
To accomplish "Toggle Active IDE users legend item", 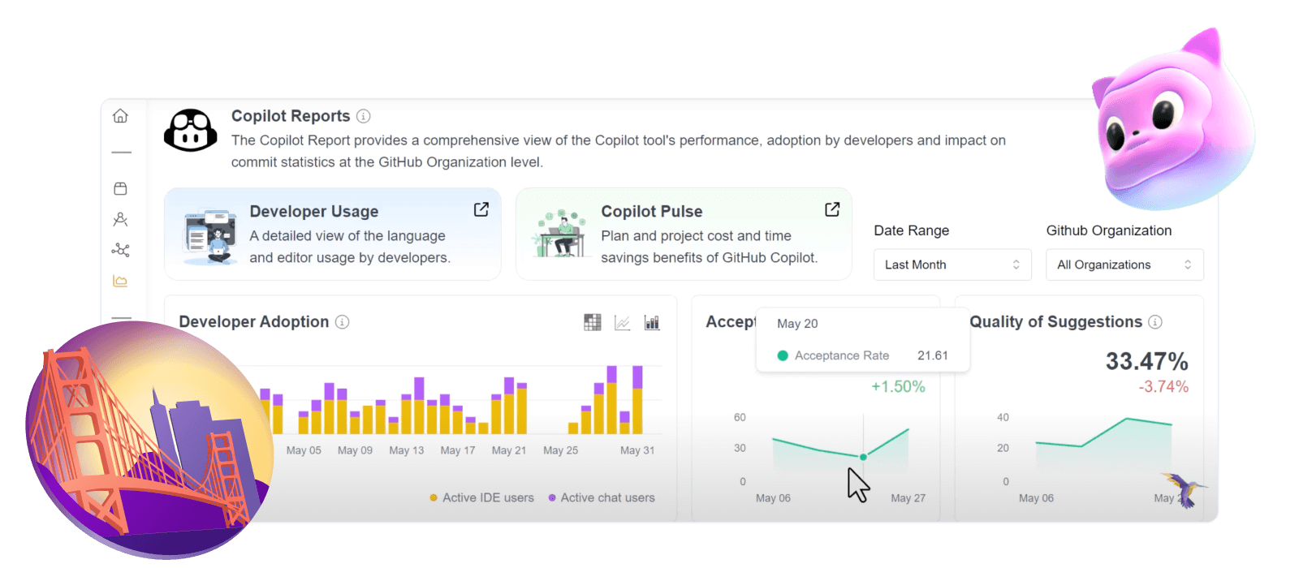I will pyautogui.click(x=482, y=497).
